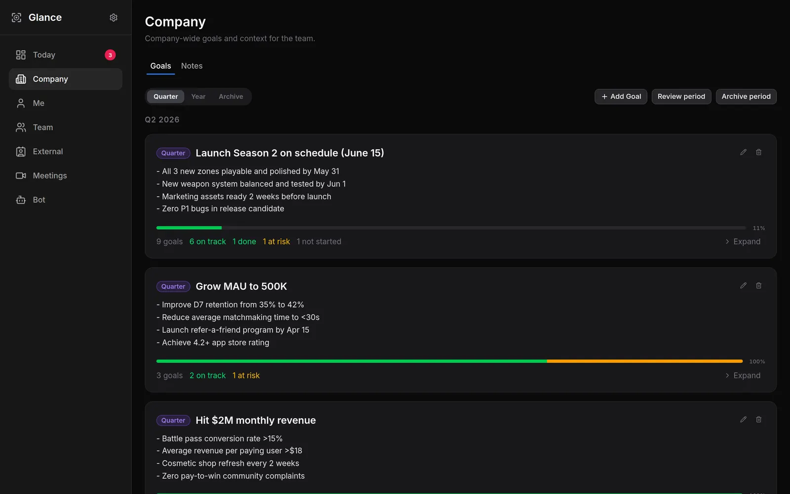790x494 pixels.
Task: Click the "Launch Season 2 on schedule (June 15)" title
Action: (290, 153)
